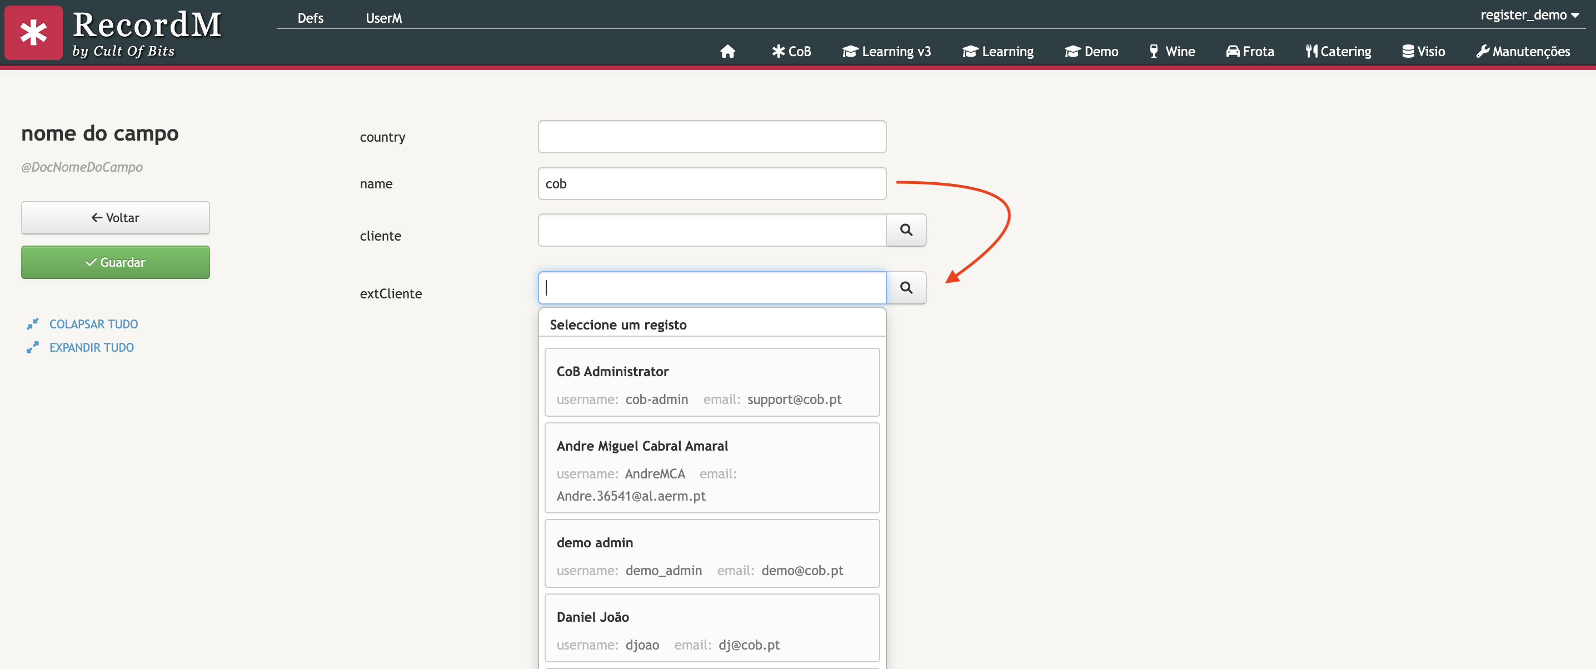Click the EXPANDIR TUDO link
The image size is (1596, 669).
[92, 347]
